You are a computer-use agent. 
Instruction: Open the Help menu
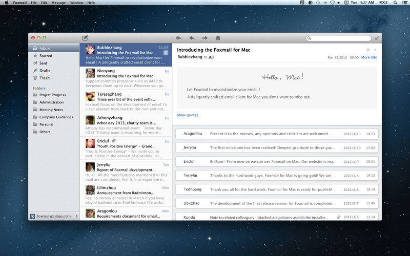click(x=91, y=3)
